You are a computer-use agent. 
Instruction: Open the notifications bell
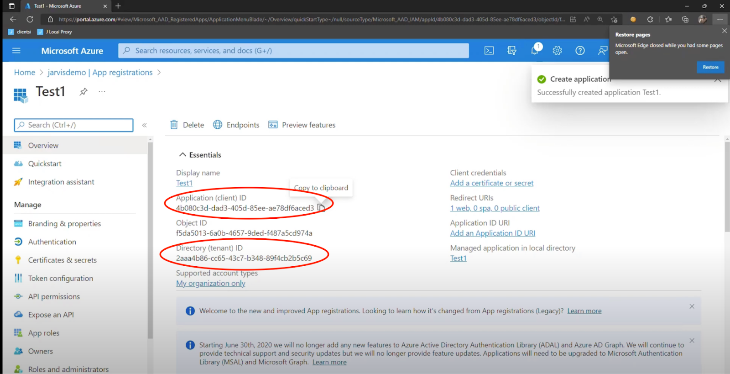pos(535,51)
